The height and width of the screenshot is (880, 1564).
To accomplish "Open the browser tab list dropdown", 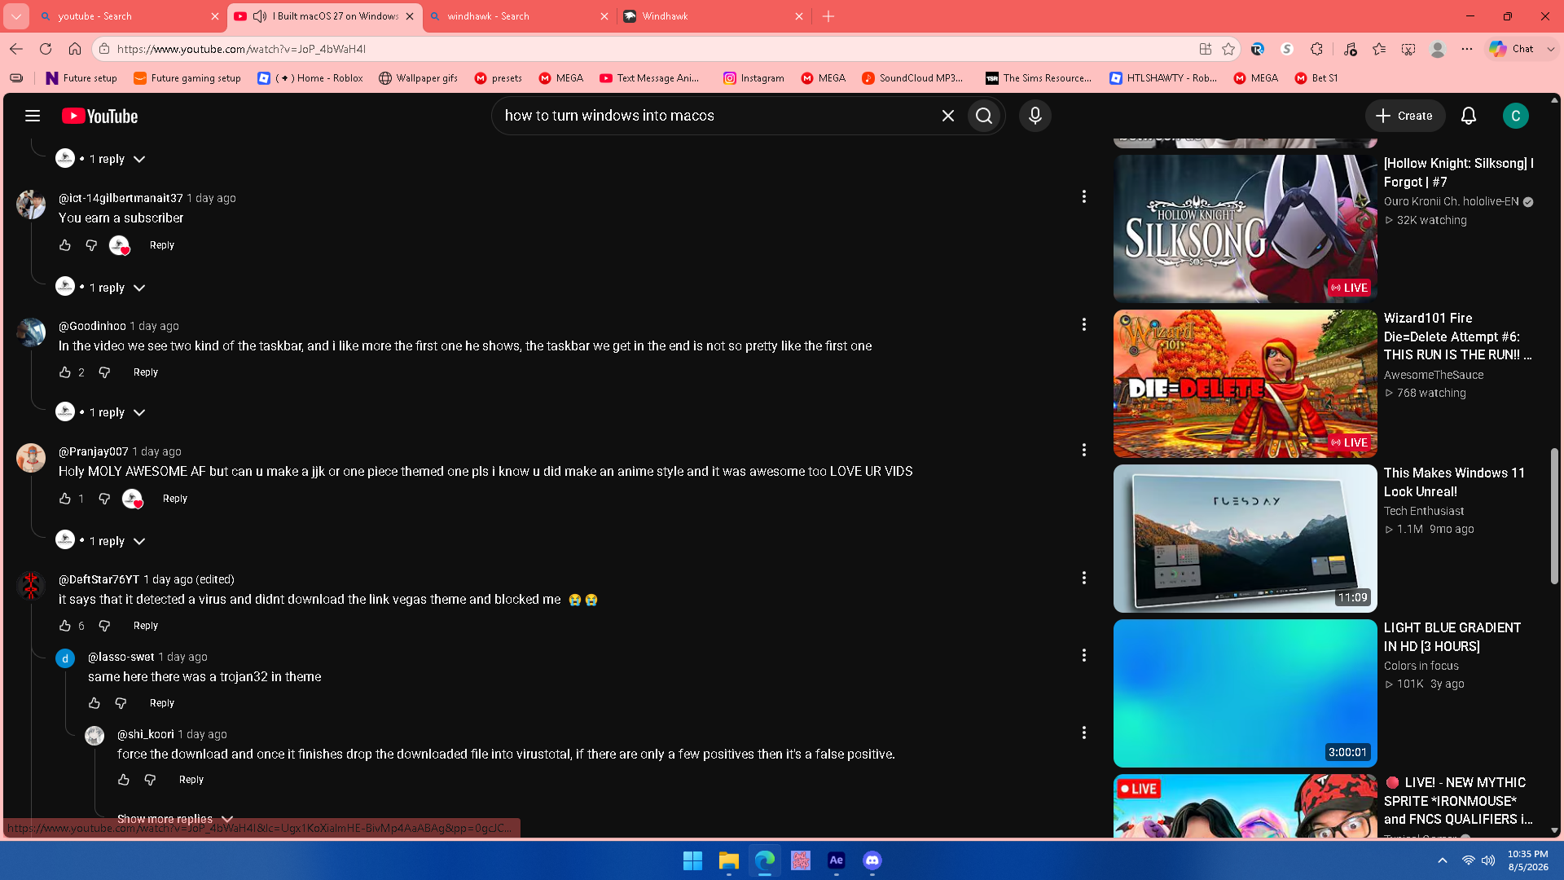I will [16, 16].
